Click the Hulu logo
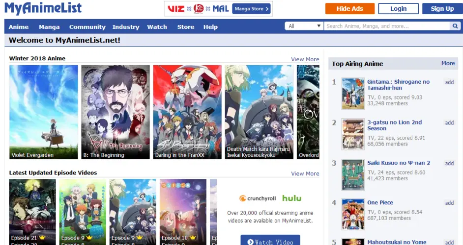The image size is (463, 245). 292,198
